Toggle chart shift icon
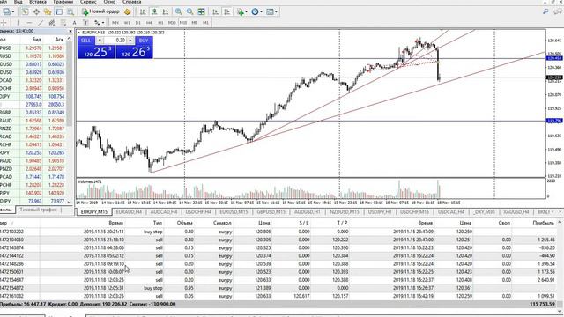The height and width of the screenshot is (317, 564). pyautogui.click(x=227, y=11)
